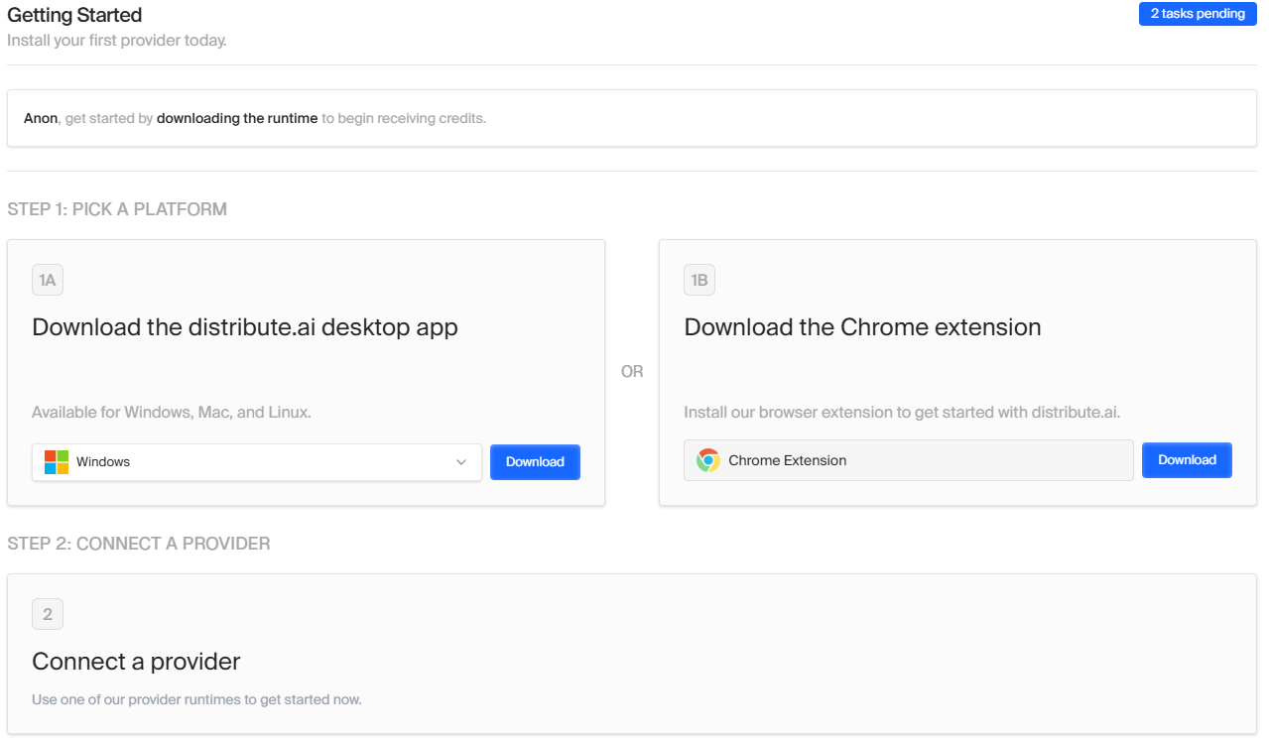
Task: Click the "Download the Chrome extension" title
Action: 862,327
